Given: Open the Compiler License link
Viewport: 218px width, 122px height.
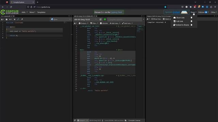Looking at the screenshot, I should click(134, 121).
